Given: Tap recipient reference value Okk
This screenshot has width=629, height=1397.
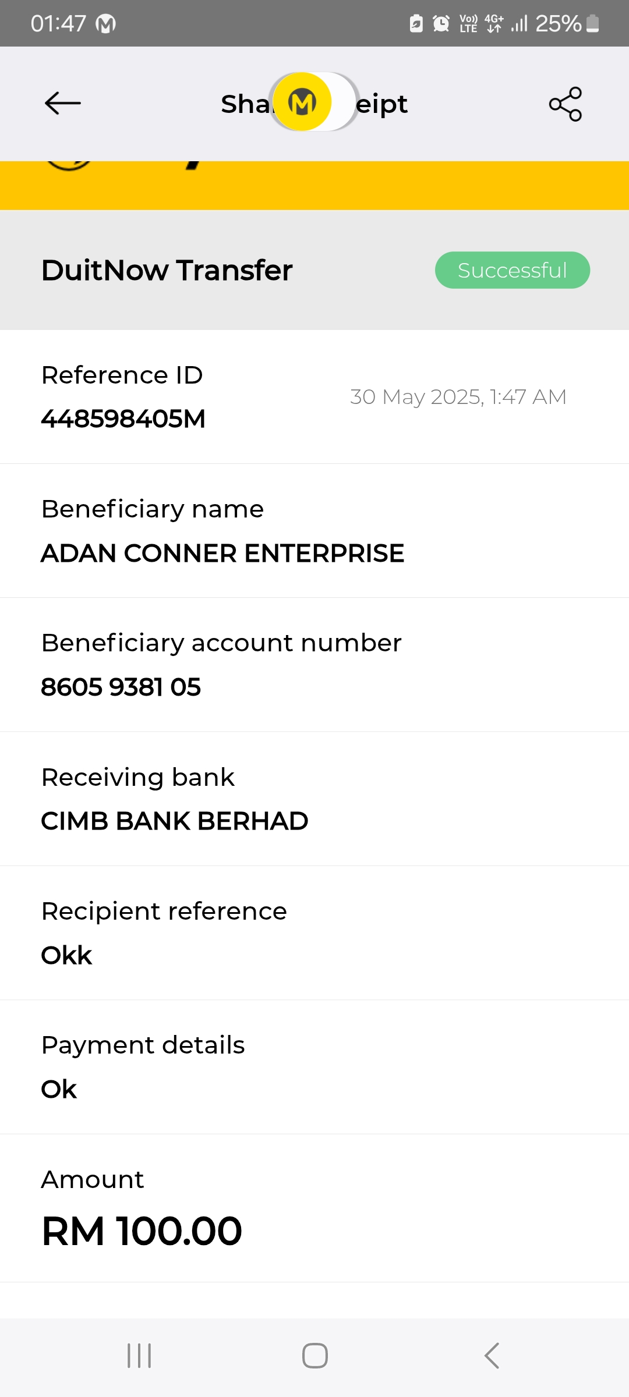Looking at the screenshot, I should click(66, 955).
